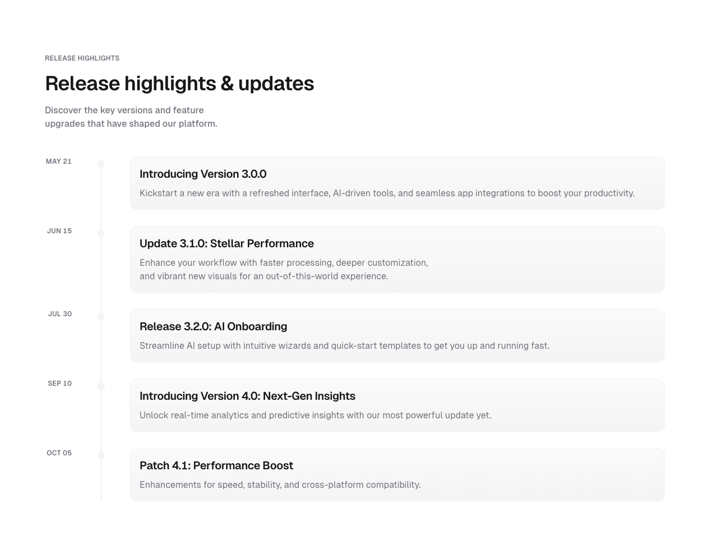Select the OCT 05 date label
This screenshot has width=709, height=554.
(x=59, y=453)
